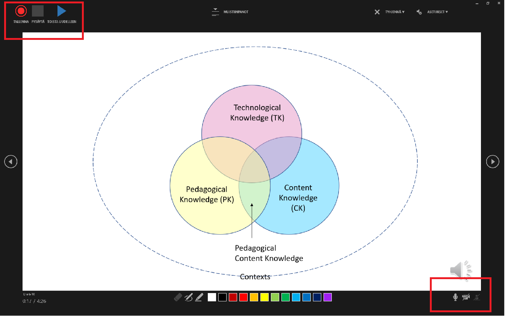The image size is (505, 316).
Task: Toggle the camera preview icon
Action: (x=477, y=297)
